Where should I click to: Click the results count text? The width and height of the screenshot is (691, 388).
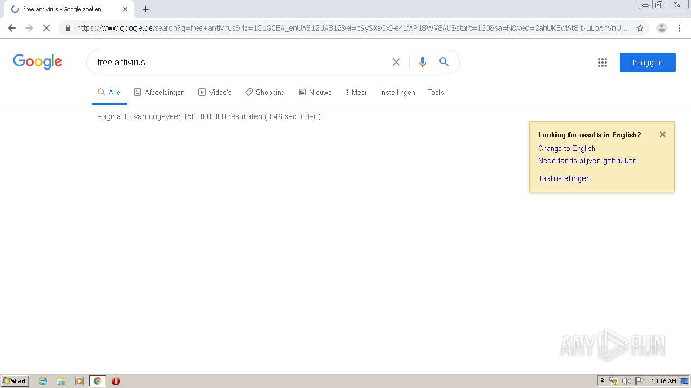(x=209, y=116)
